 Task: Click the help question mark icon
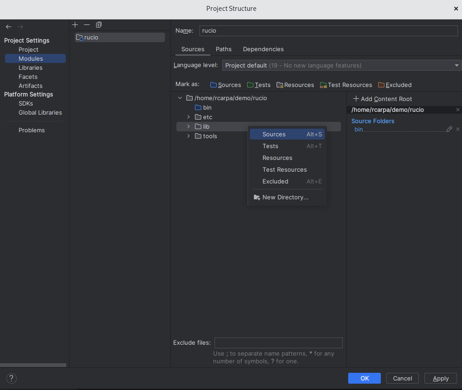coord(12,378)
